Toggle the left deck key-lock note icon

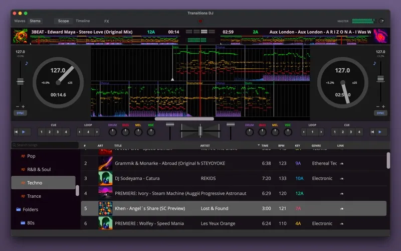[27, 63]
